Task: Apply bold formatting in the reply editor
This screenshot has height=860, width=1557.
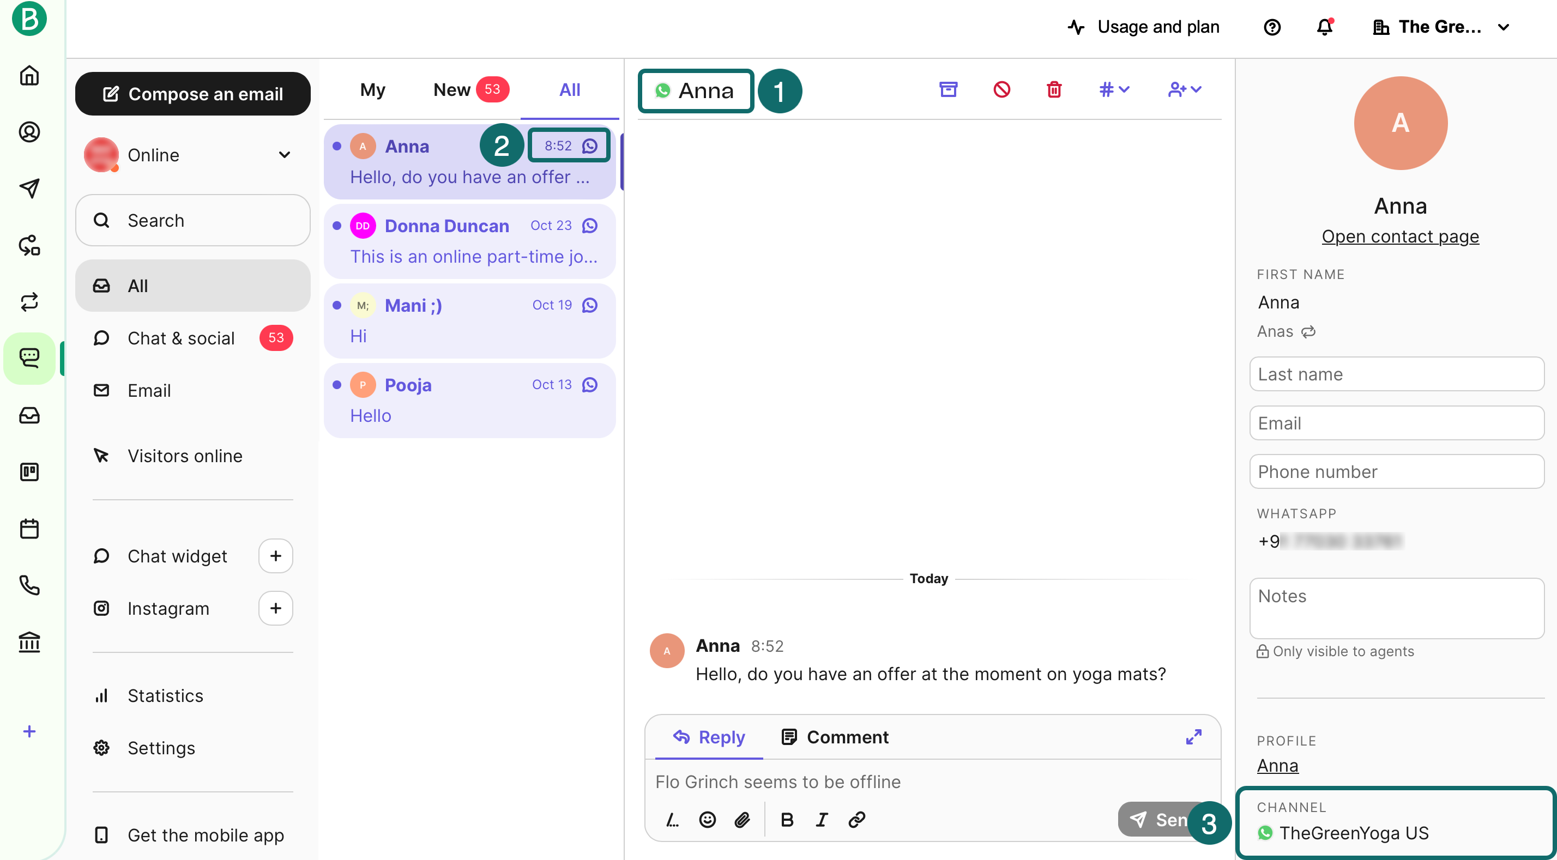Action: 787,820
